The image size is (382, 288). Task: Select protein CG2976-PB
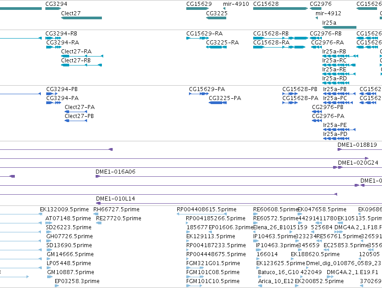pyautogui.click(x=317, y=112)
